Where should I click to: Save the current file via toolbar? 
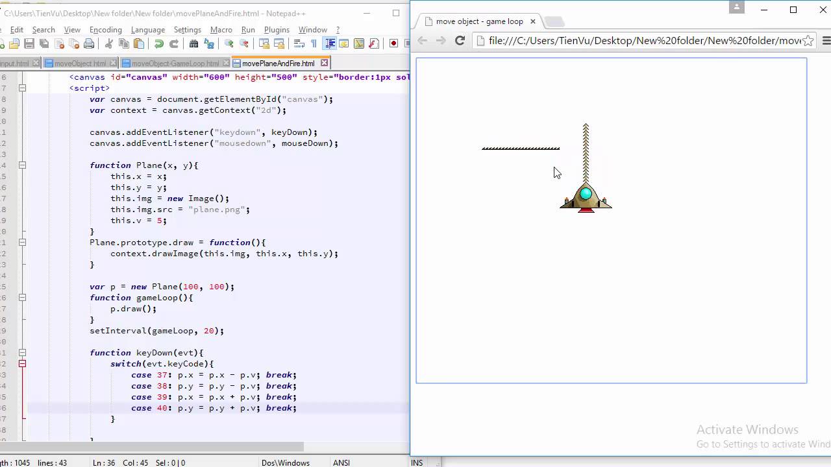point(29,43)
